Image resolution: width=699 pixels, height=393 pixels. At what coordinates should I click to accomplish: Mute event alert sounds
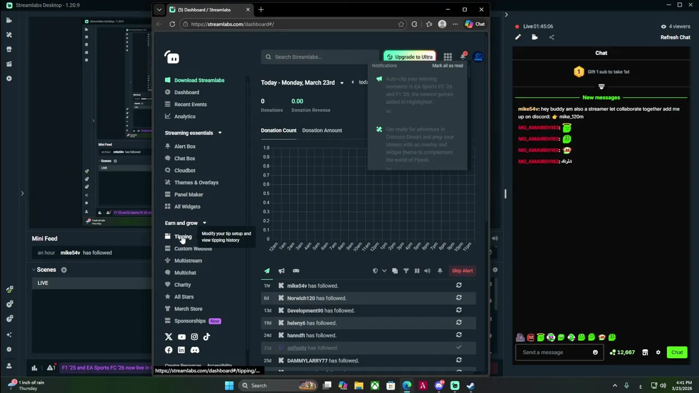click(427, 271)
